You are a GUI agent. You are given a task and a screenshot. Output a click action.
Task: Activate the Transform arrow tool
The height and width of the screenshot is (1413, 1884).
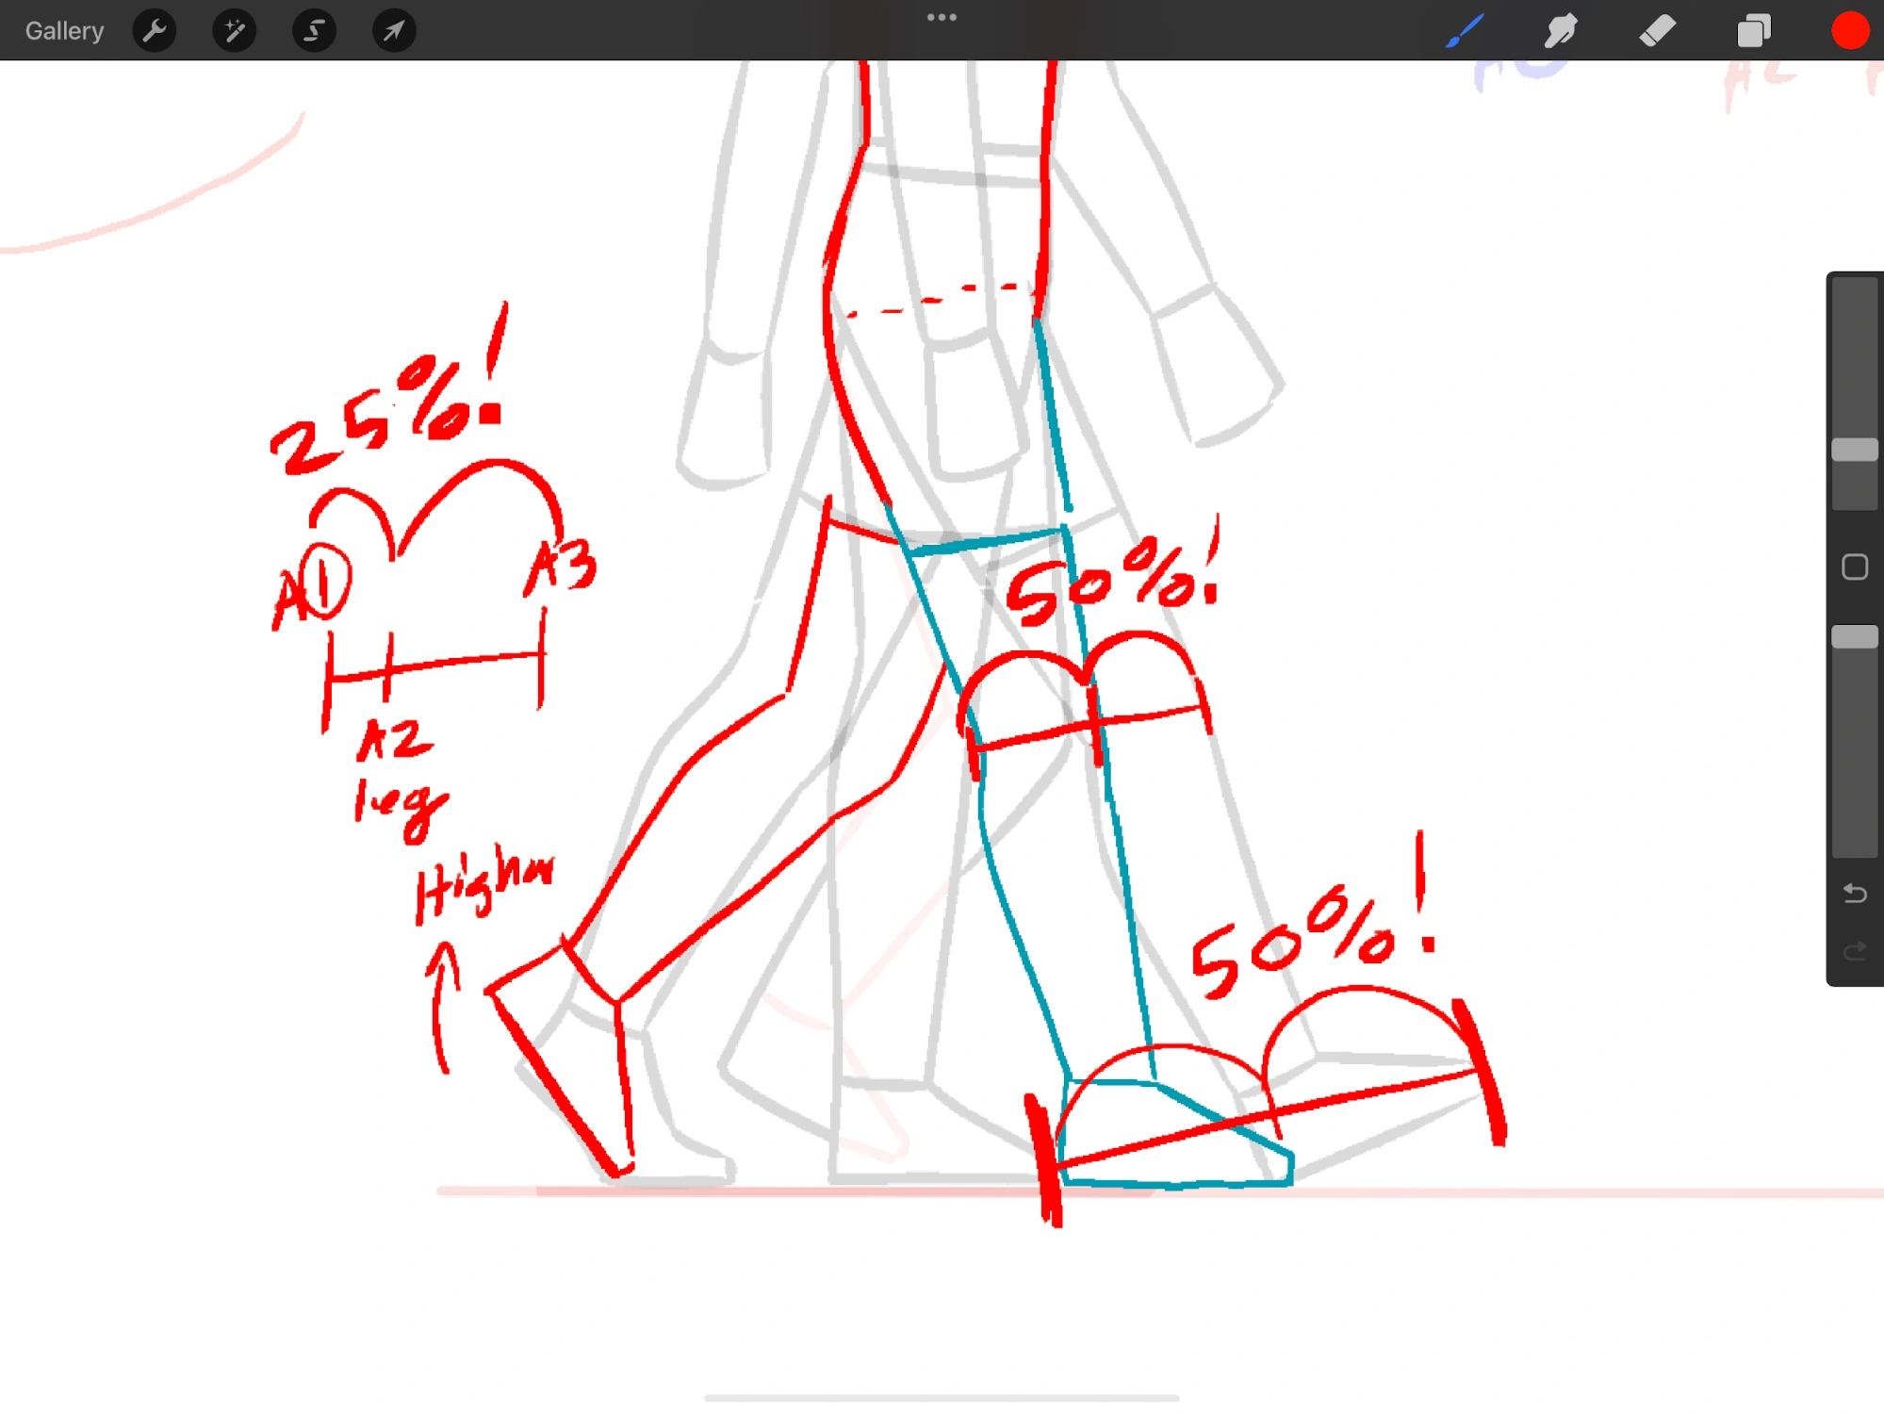[x=394, y=31]
